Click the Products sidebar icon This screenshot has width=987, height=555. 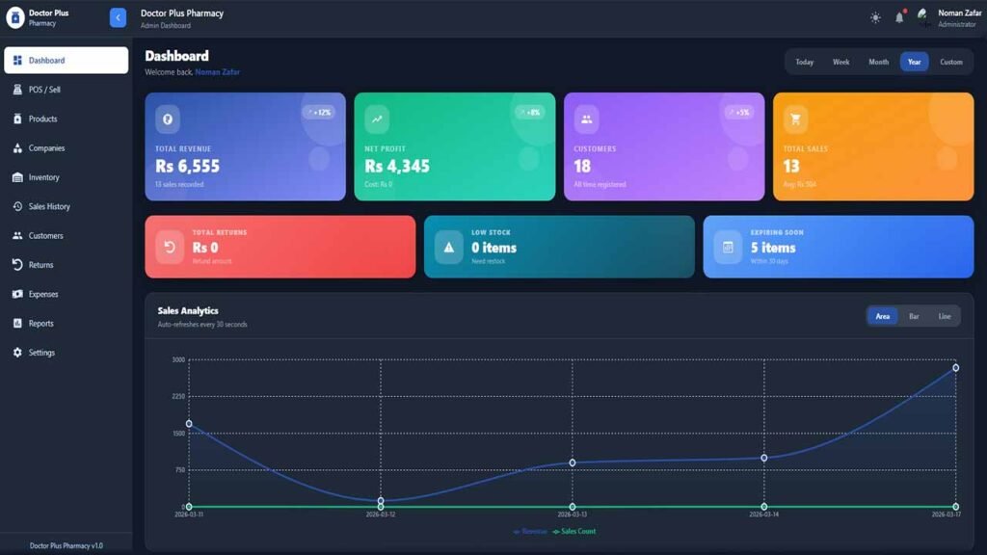(17, 119)
